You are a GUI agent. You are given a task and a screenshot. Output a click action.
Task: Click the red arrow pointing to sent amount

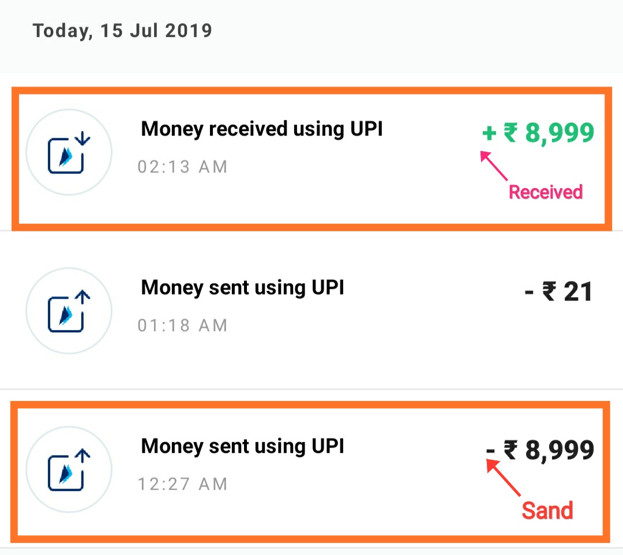(x=504, y=478)
